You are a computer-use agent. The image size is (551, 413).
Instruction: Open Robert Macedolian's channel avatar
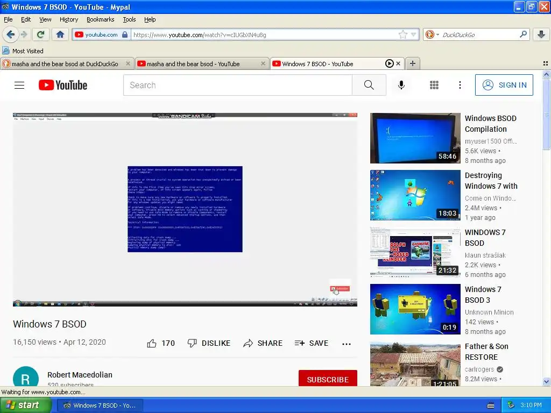tap(26, 376)
